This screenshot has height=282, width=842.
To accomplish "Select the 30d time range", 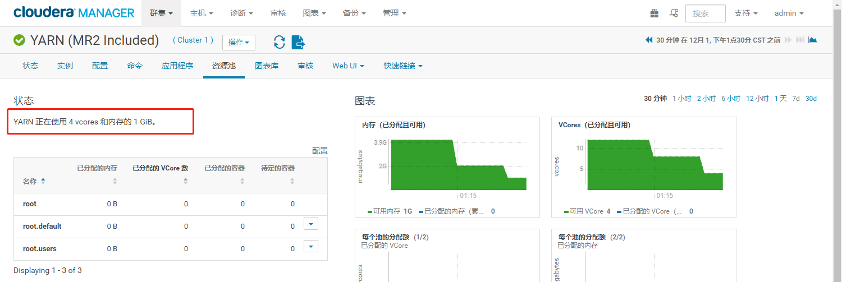I will click(x=811, y=98).
